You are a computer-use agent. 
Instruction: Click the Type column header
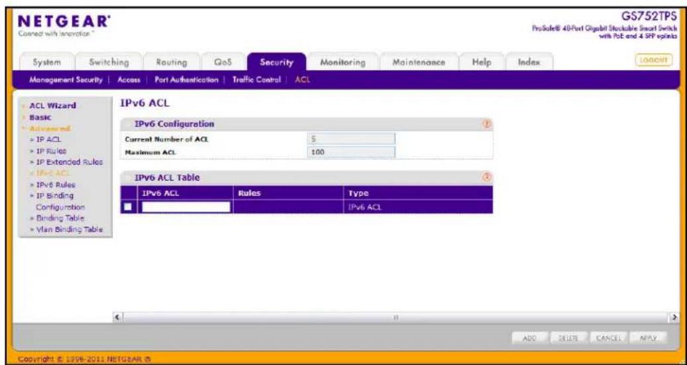[358, 193]
